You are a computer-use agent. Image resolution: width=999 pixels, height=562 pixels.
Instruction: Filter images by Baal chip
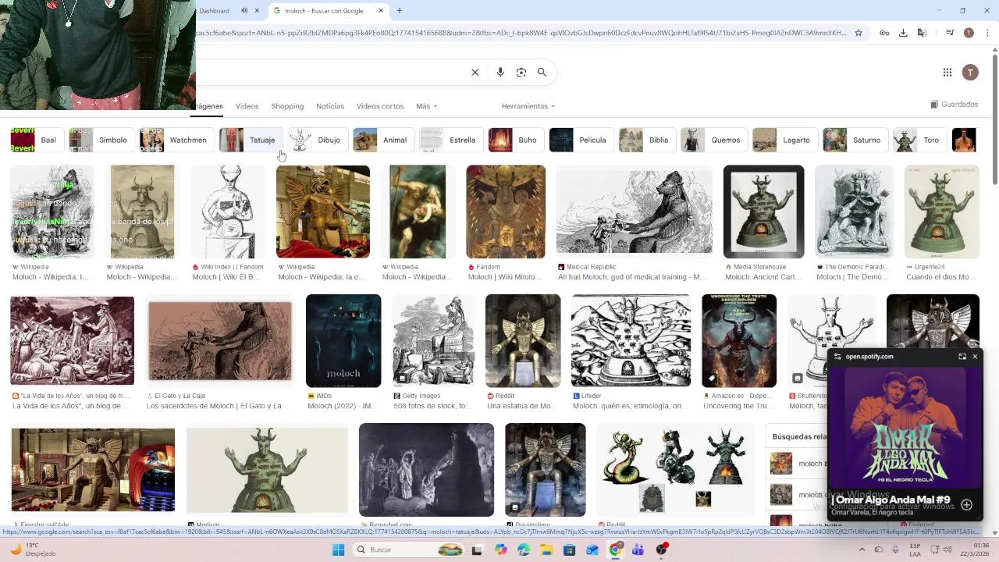pyautogui.click(x=36, y=140)
